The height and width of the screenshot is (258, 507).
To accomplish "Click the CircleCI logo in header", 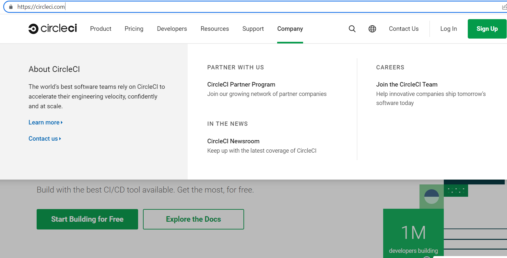I will coord(53,29).
